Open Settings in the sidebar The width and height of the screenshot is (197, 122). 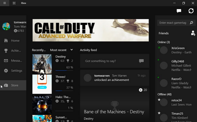13,71
